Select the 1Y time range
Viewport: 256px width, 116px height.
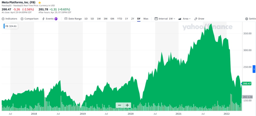(x=126, y=19)
